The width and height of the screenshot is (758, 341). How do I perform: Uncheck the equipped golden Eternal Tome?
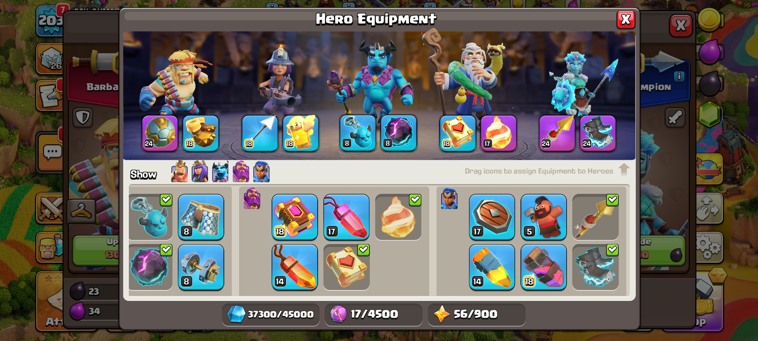[x=346, y=267]
